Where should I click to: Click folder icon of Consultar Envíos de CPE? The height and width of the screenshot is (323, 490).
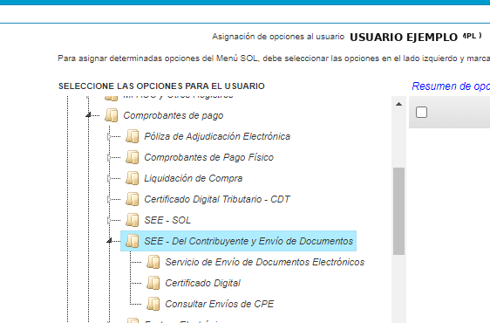(x=153, y=304)
